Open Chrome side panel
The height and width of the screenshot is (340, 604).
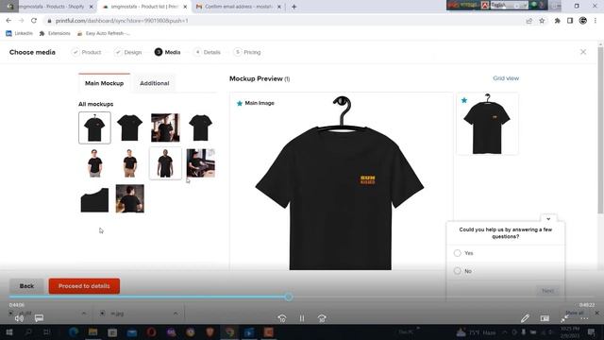pyautogui.click(x=570, y=21)
